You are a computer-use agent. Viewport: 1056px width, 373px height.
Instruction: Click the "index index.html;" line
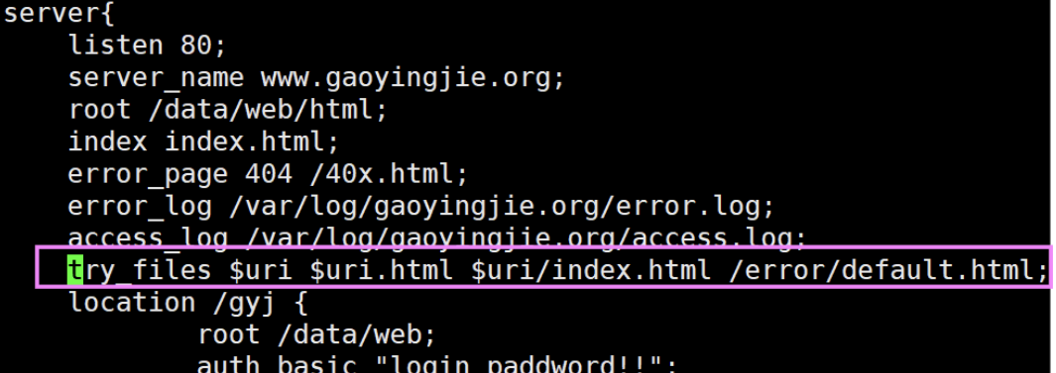(x=203, y=142)
